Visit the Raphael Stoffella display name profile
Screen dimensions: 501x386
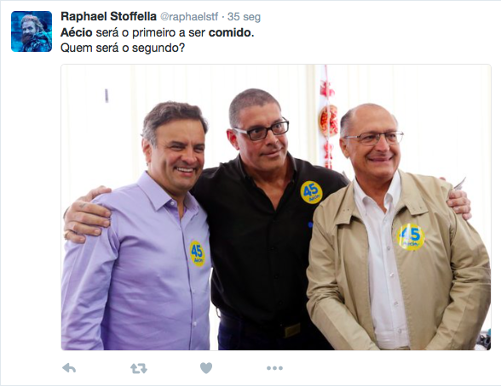pos(108,16)
